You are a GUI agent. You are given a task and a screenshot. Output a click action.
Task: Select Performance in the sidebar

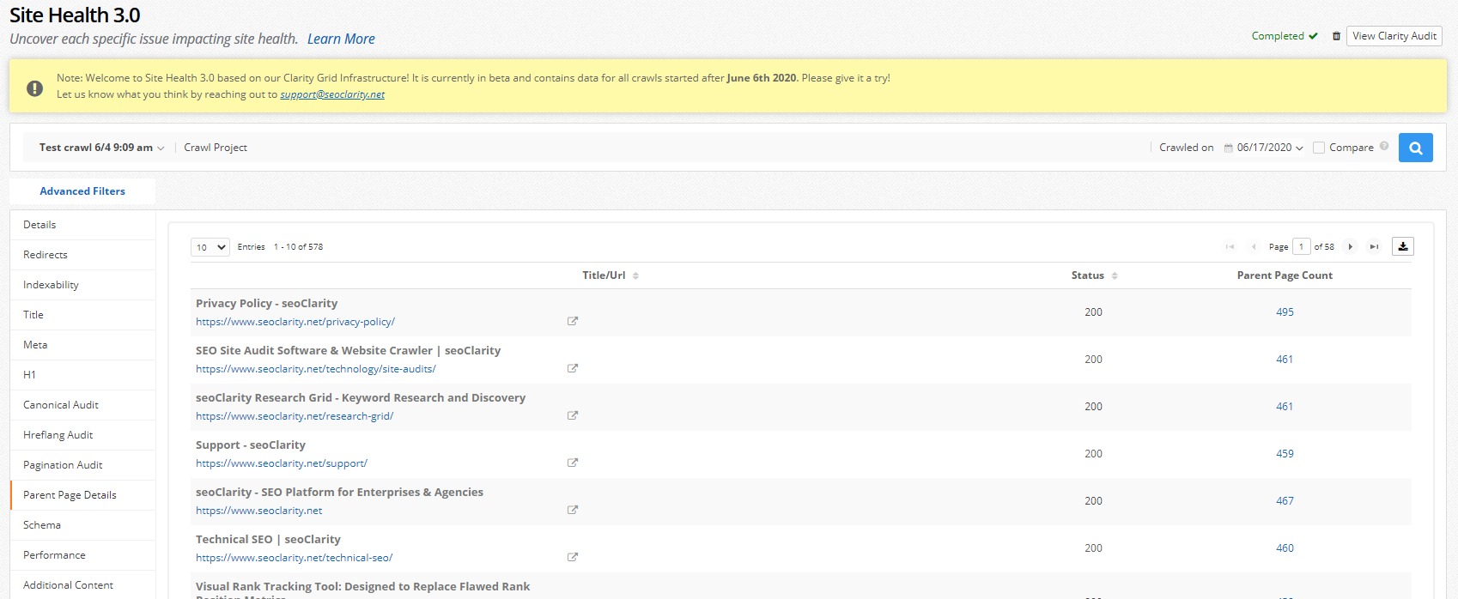pyautogui.click(x=82, y=555)
